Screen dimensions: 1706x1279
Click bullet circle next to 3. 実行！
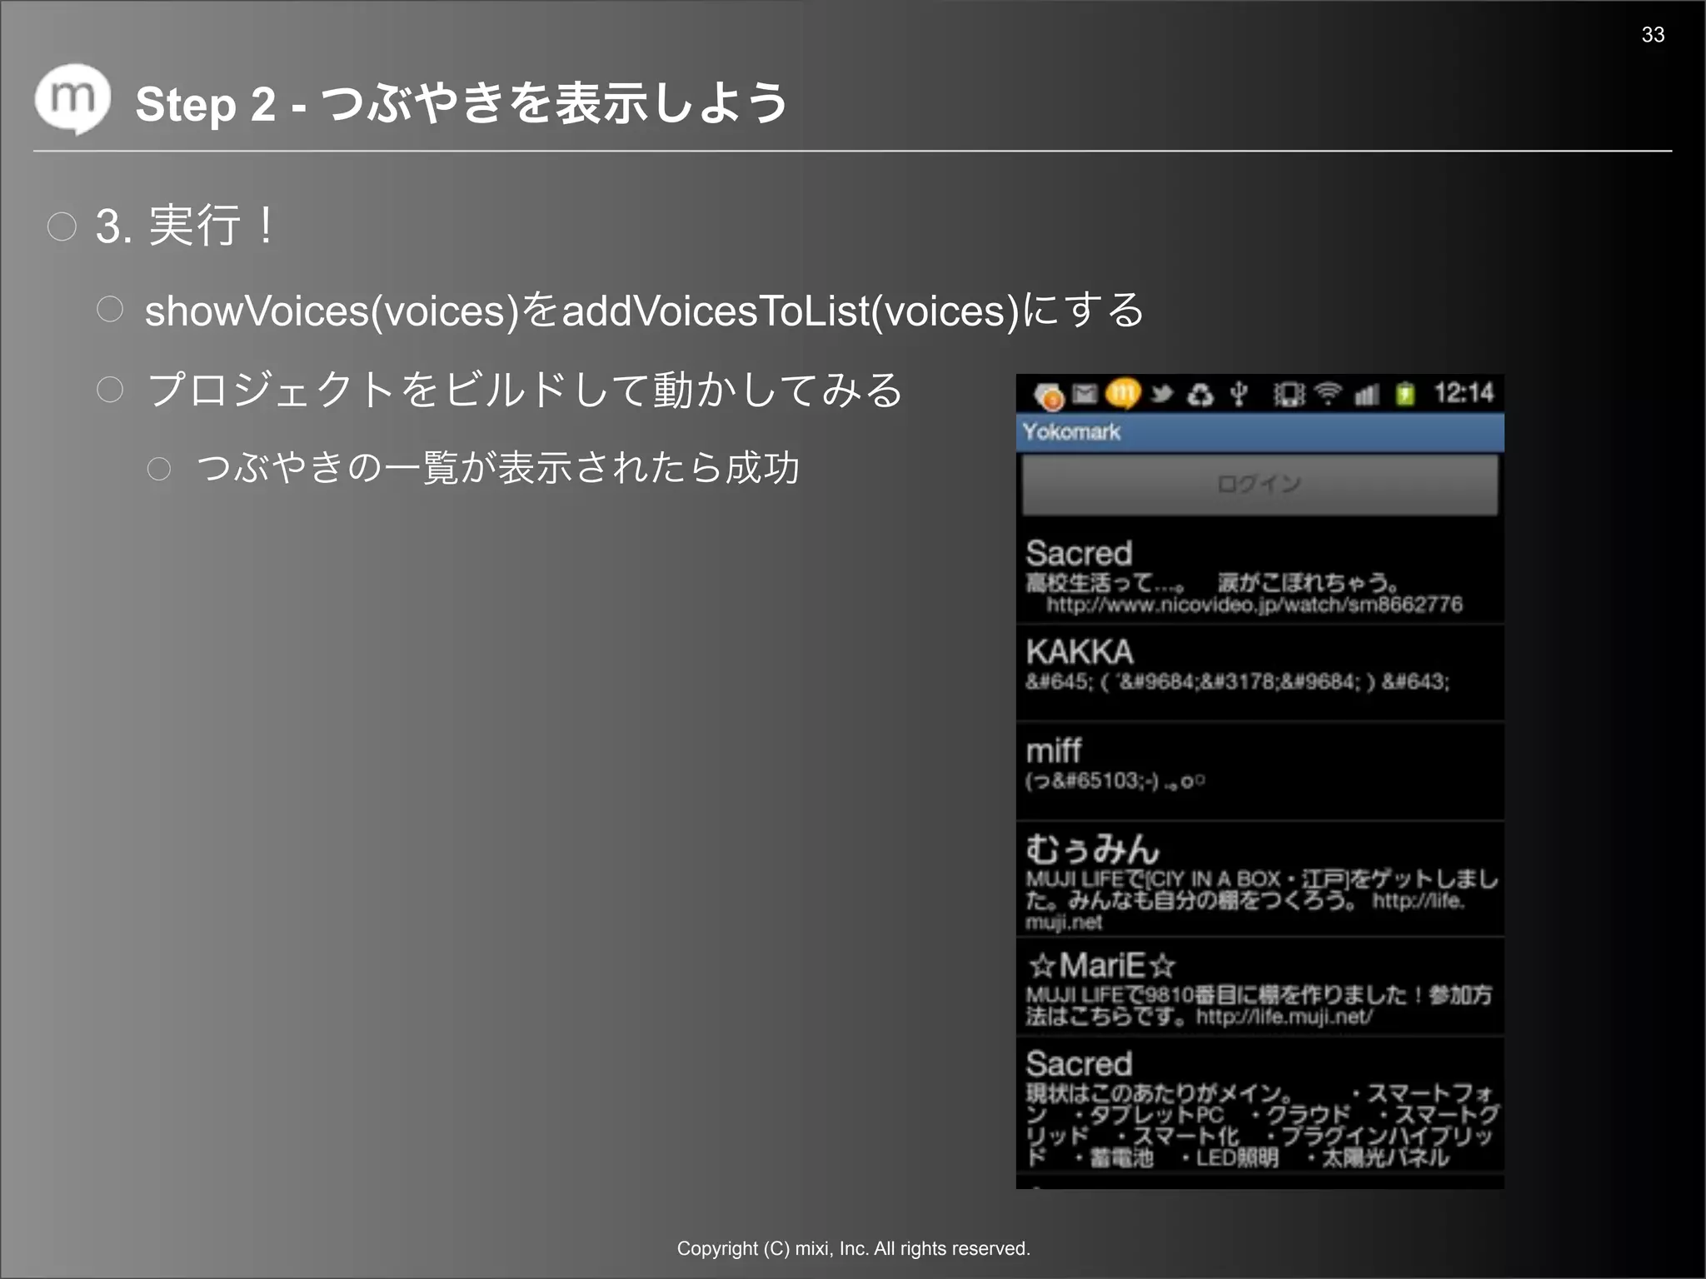[62, 226]
